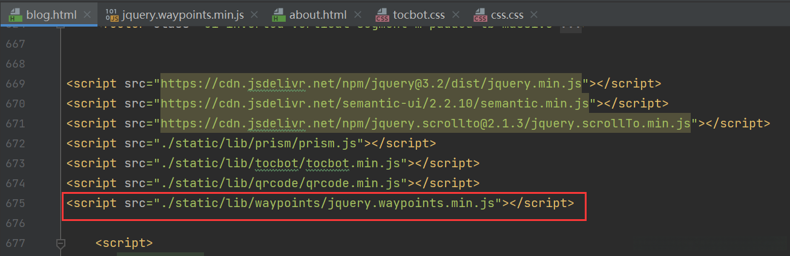Switch to the blog.html tab

pyautogui.click(x=48, y=14)
